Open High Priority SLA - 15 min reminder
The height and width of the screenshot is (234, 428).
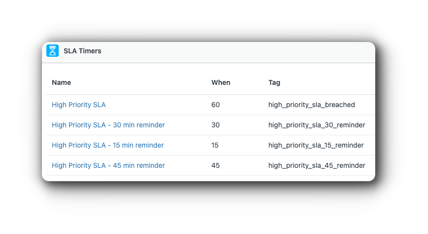tap(108, 145)
